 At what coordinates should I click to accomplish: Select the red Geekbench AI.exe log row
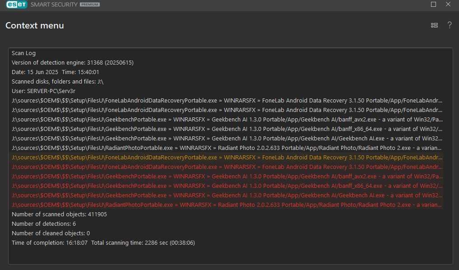[227, 196]
